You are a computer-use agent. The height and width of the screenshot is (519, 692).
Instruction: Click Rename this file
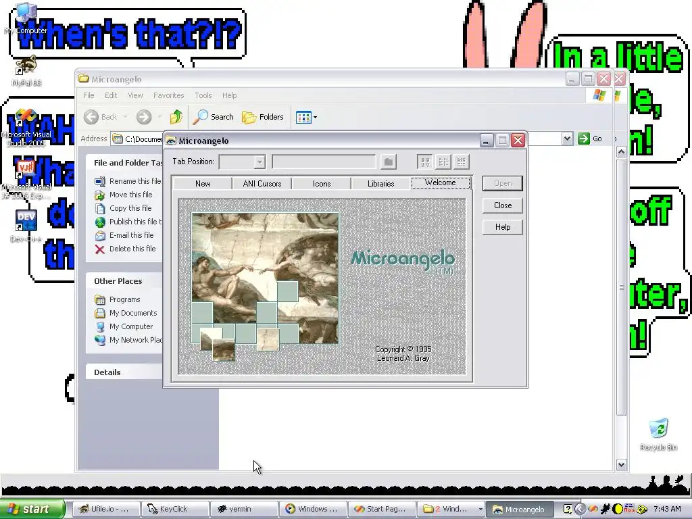tap(135, 181)
